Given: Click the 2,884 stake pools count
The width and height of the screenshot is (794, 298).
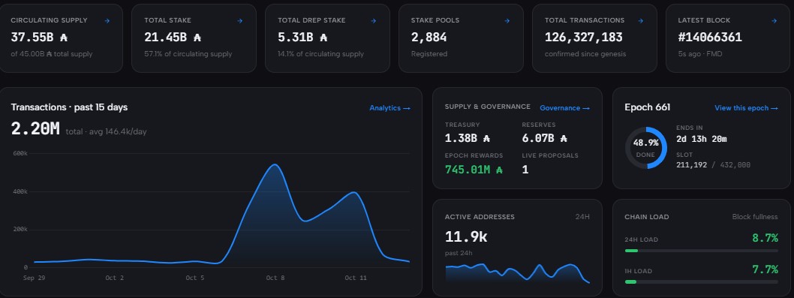Looking at the screenshot, I should (x=429, y=37).
